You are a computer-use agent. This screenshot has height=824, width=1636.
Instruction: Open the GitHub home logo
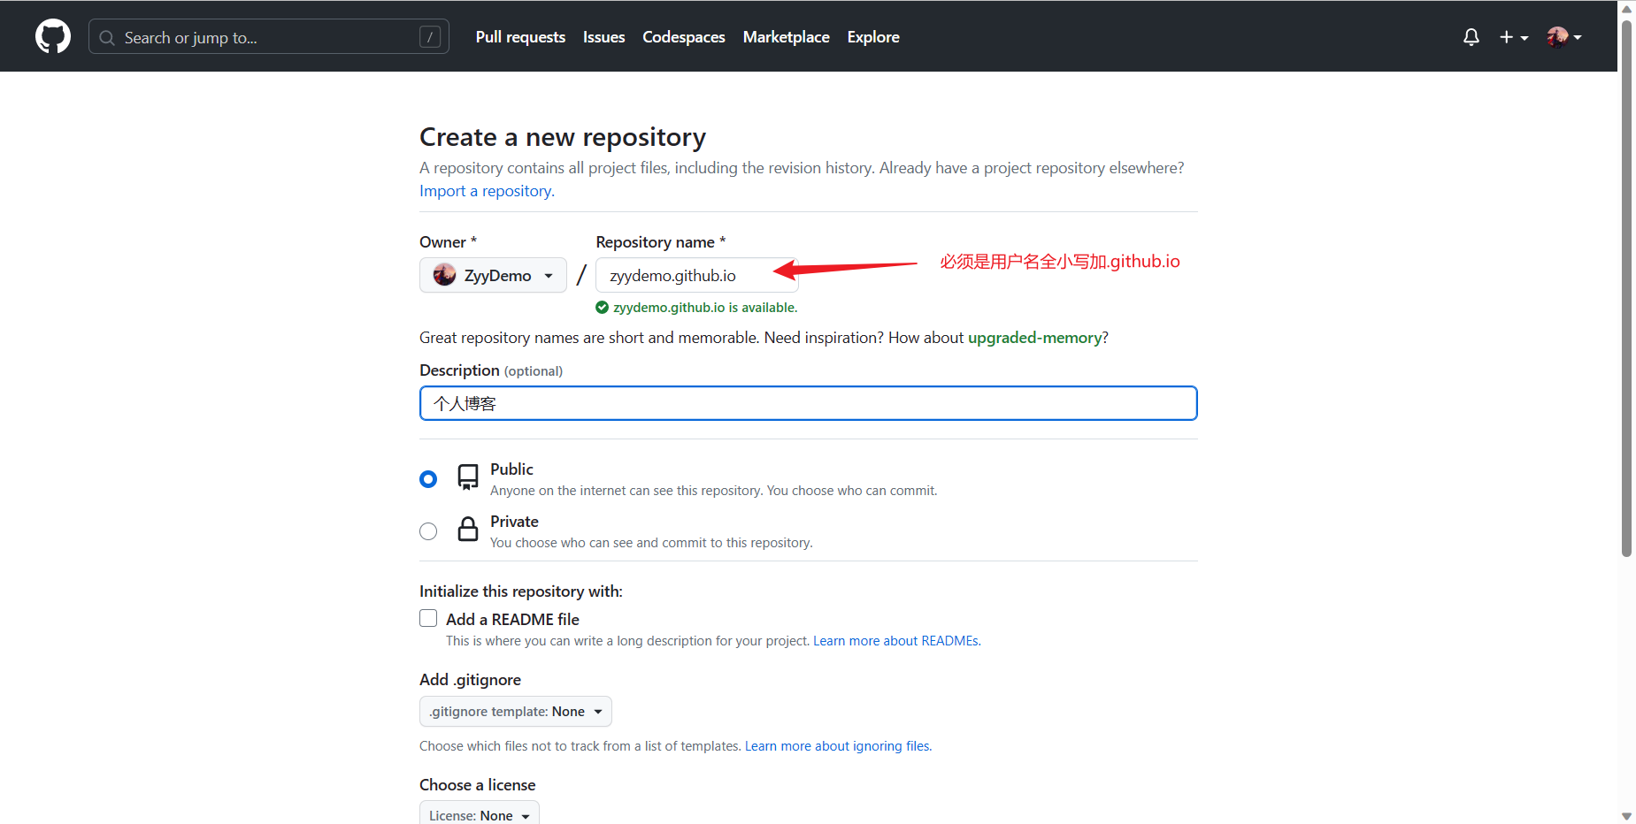tap(53, 36)
